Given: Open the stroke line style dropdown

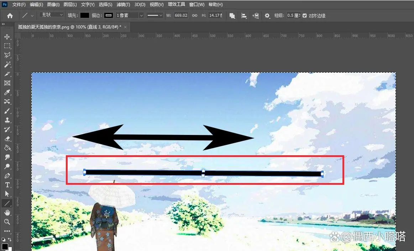Looking at the screenshot, I should 155,16.
